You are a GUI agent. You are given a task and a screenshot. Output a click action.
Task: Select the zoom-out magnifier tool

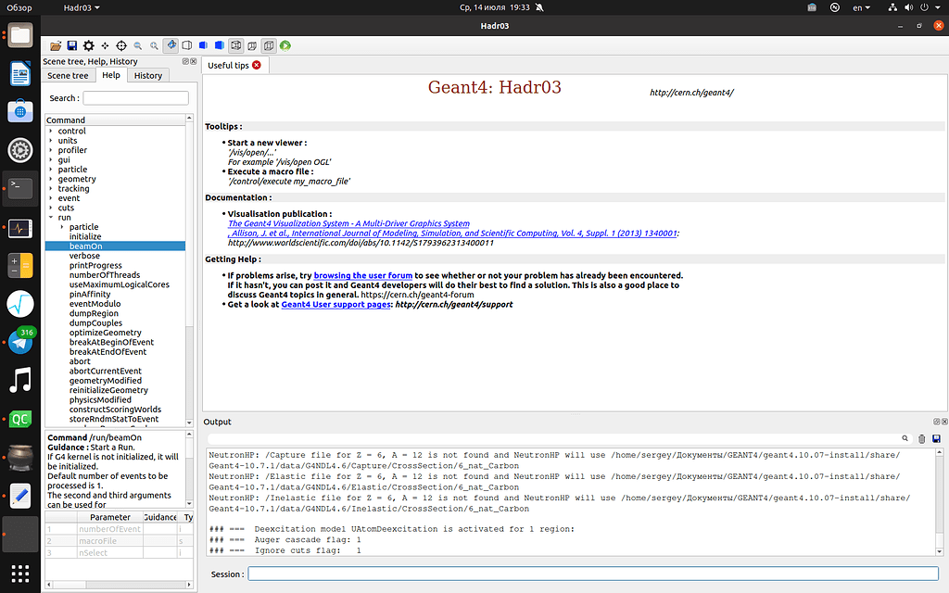pyautogui.click(x=137, y=44)
